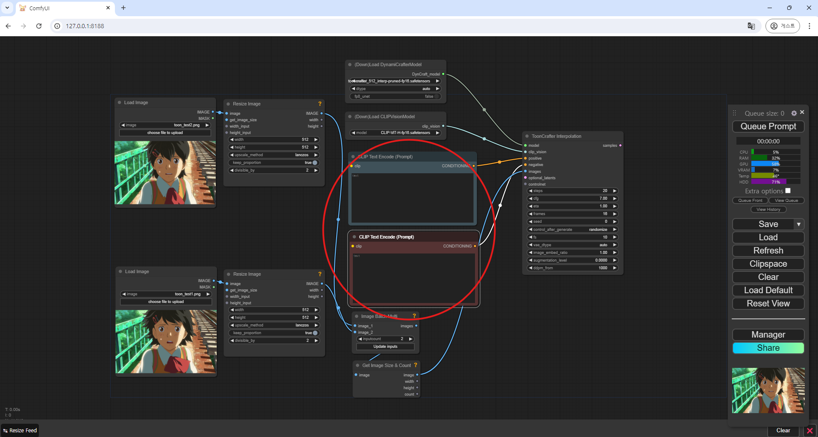The height and width of the screenshot is (437, 818).
Task: Open the tooncrafter model file dropdown
Action: (395, 81)
